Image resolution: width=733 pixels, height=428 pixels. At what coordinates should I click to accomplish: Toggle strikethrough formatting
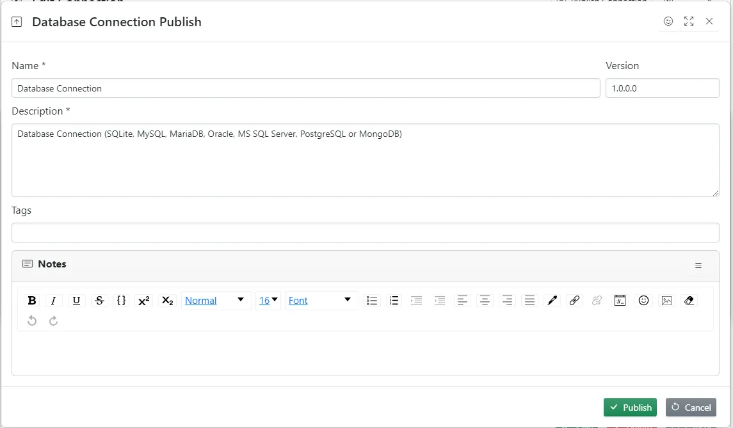tap(99, 300)
